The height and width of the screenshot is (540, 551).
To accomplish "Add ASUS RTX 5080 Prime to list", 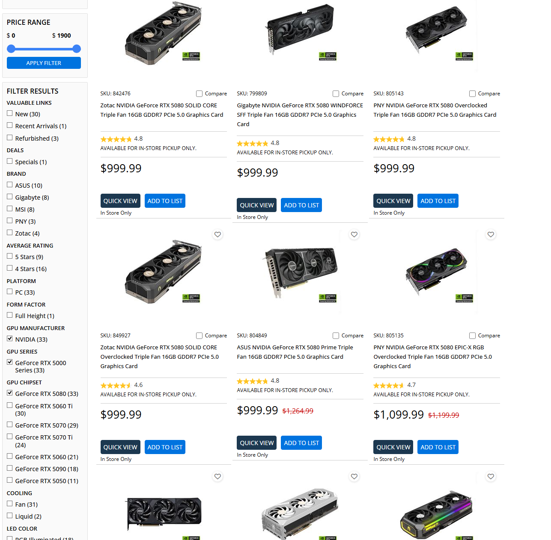I will [x=301, y=443].
